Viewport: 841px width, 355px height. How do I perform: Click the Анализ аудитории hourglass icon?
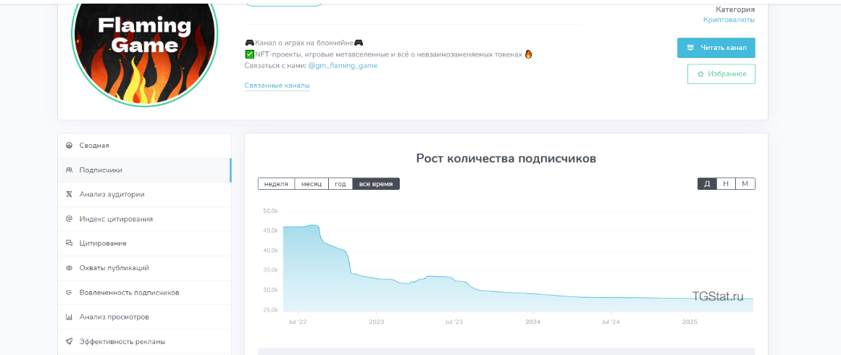pyautogui.click(x=69, y=194)
